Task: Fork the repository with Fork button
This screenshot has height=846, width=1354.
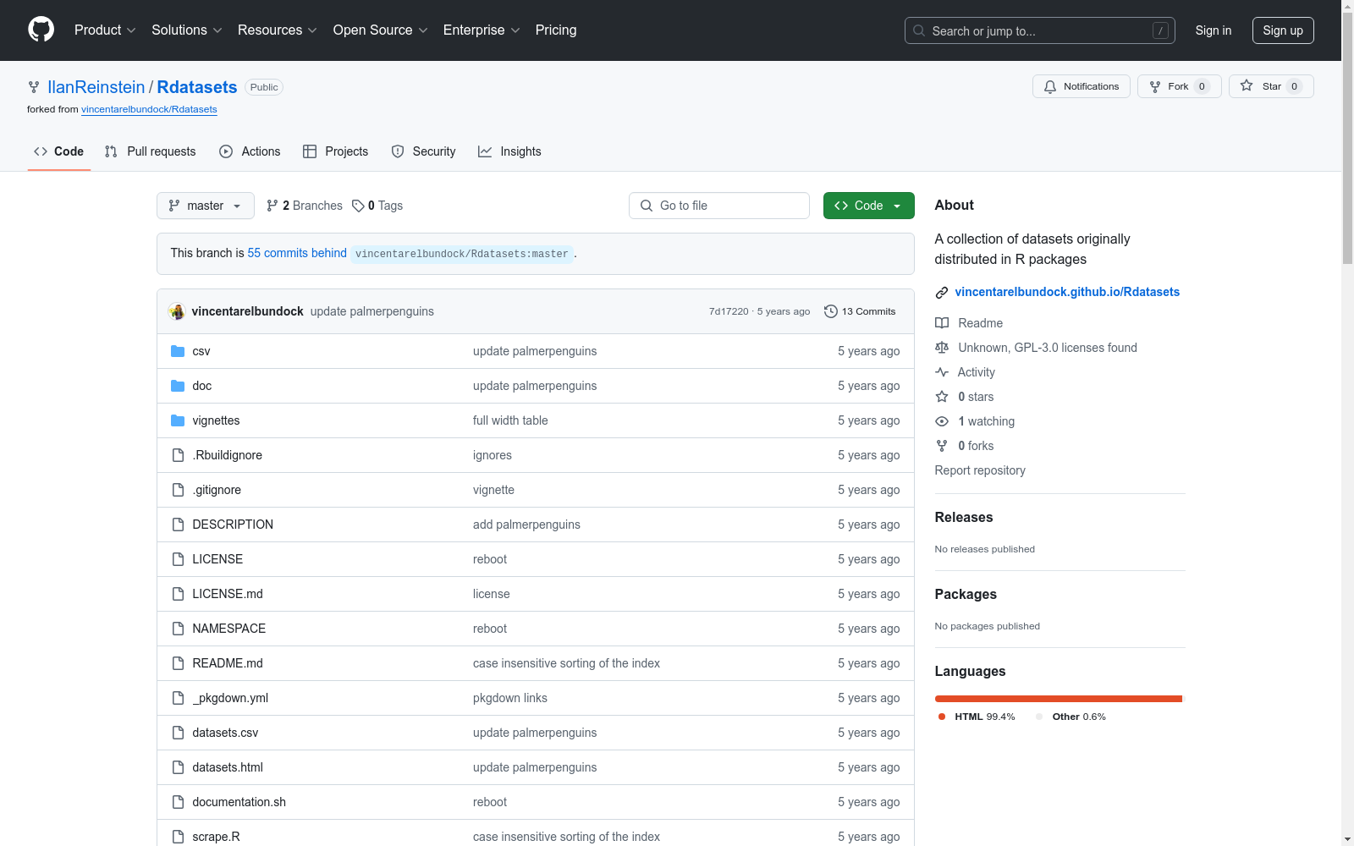Action: pos(1180,86)
